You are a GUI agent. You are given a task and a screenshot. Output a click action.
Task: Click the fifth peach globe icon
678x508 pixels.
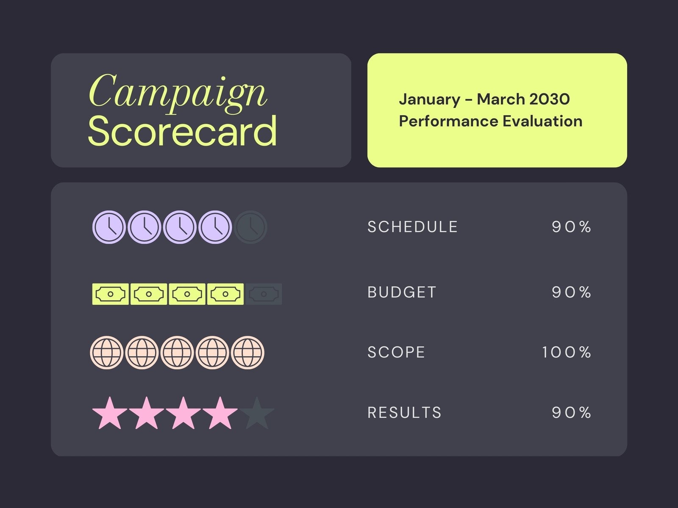[x=247, y=353]
